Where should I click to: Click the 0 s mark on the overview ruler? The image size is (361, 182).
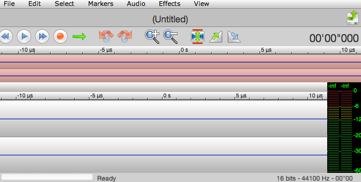click(x=184, y=50)
